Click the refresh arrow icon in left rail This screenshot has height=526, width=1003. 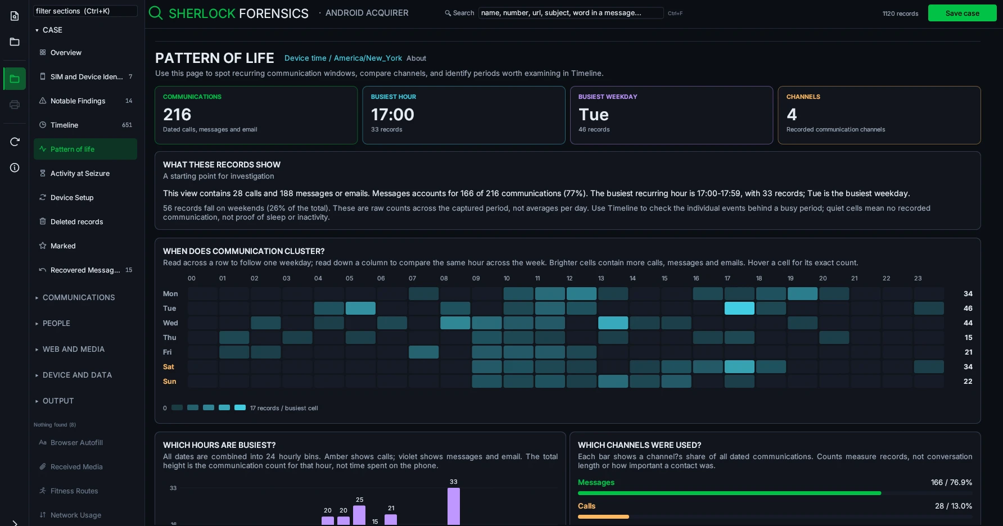tap(15, 142)
